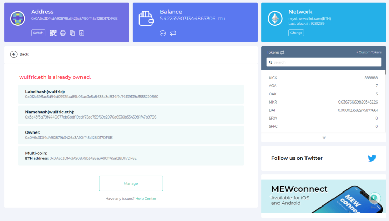Screen dimensions: 389x221
Task: Expand the token list with double chevron
Action: pyautogui.click(x=324, y=137)
